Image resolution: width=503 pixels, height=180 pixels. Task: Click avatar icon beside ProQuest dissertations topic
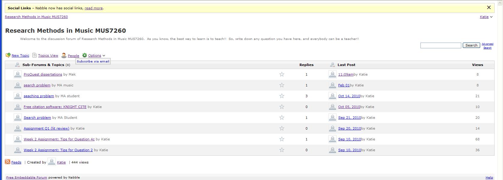coord(18,74)
